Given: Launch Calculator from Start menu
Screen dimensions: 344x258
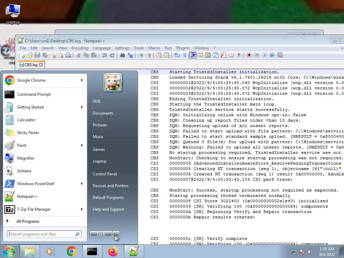Looking at the screenshot, I should [x=44, y=120].
